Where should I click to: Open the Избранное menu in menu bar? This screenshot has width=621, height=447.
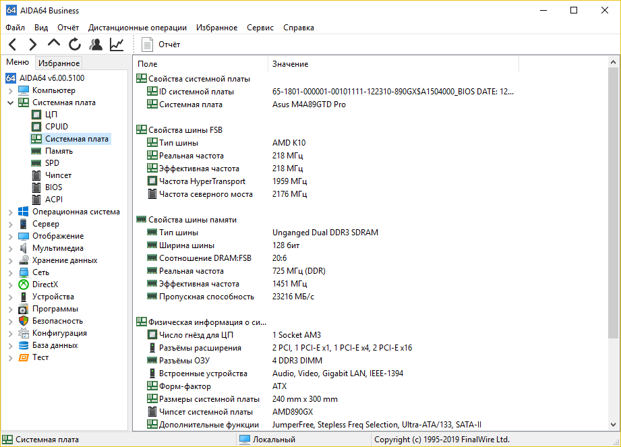216,28
